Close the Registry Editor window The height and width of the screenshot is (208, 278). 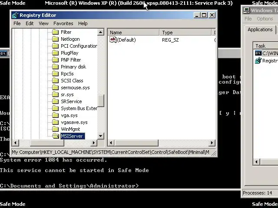212,15
